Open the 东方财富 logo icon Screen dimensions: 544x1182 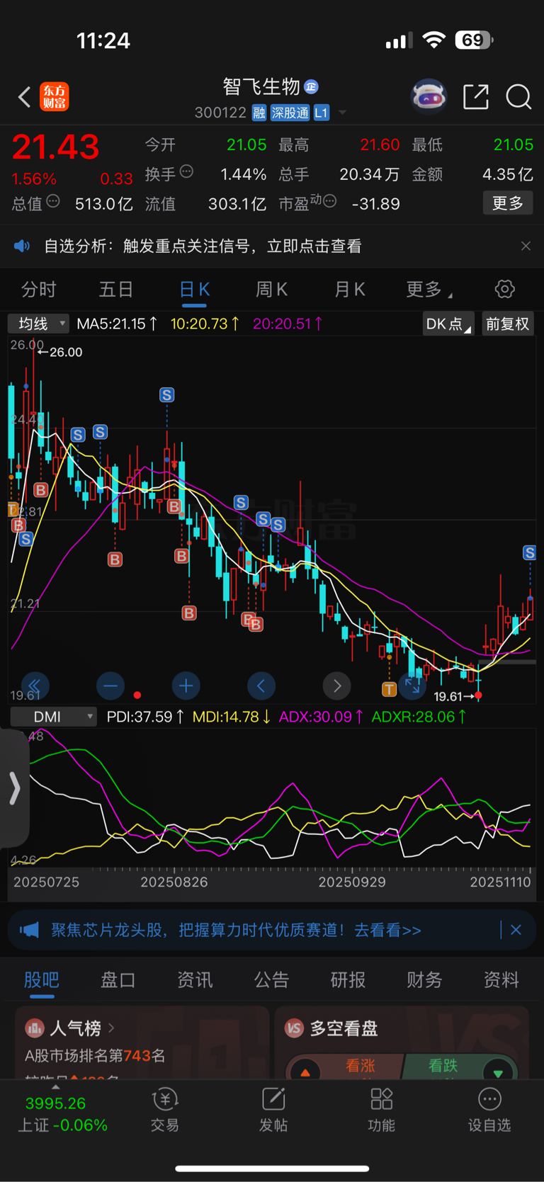click(55, 97)
